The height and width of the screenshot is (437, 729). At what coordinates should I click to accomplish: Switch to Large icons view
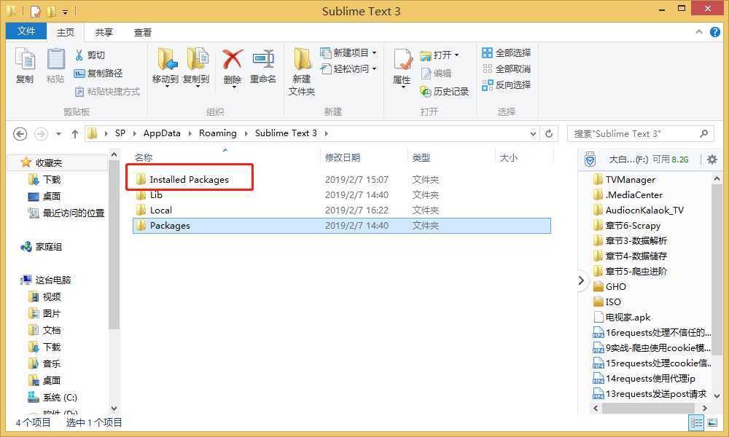click(712, 422)
